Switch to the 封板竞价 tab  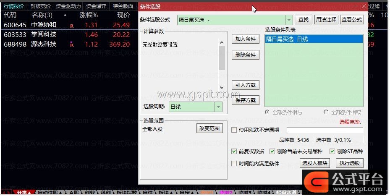(x=41, y=6)
